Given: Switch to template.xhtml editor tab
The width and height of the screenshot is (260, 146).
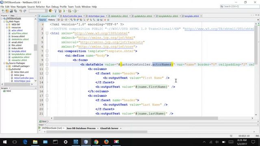Looking at the screenshot, I should coord(191,16).
